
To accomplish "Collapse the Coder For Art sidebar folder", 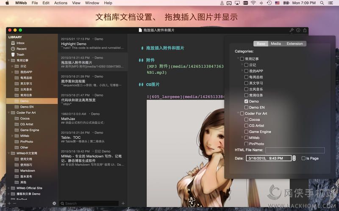I will pos(9,113).
